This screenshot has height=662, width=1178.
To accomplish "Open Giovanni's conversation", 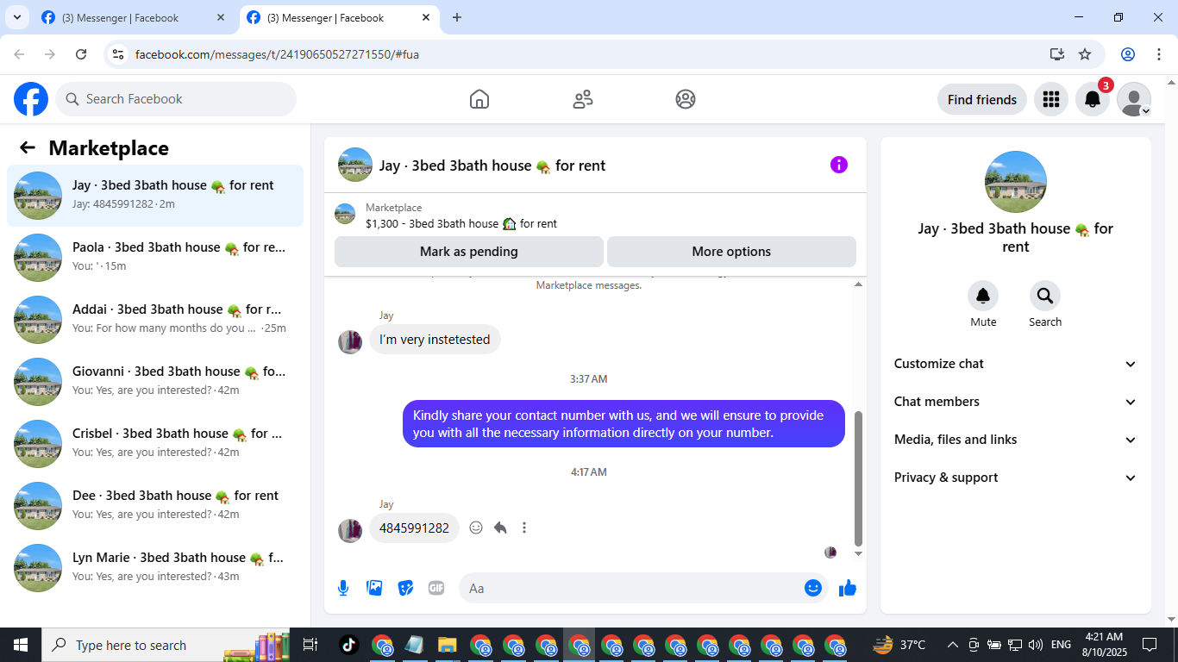I will click(x=155, y=382).
